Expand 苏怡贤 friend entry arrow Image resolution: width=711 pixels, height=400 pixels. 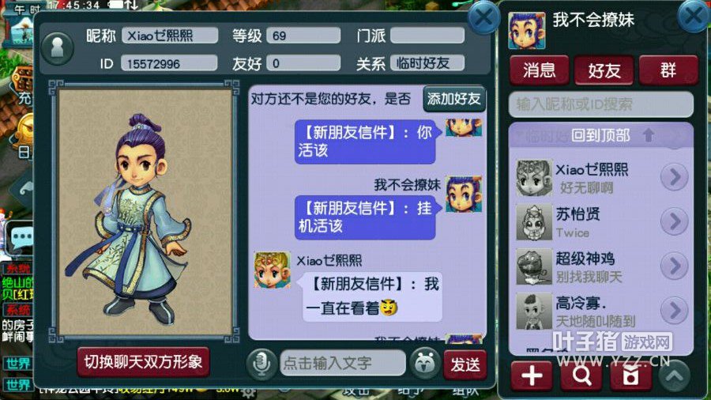point(675,221)
